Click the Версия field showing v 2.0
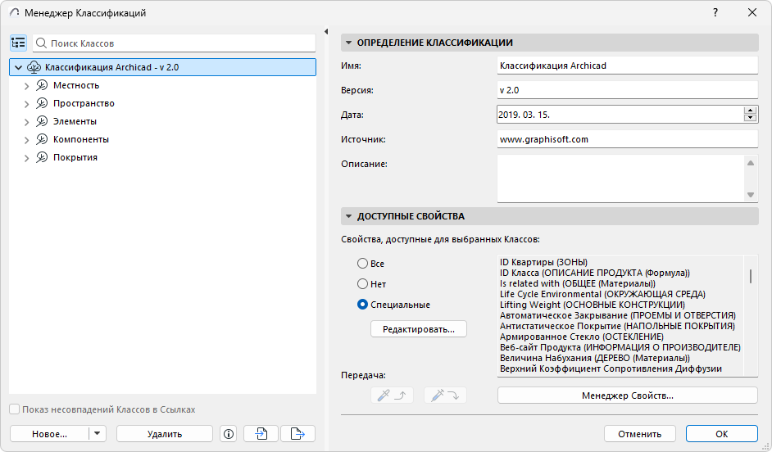Screen dimensions: 772x452 click(x=627, y=90)
